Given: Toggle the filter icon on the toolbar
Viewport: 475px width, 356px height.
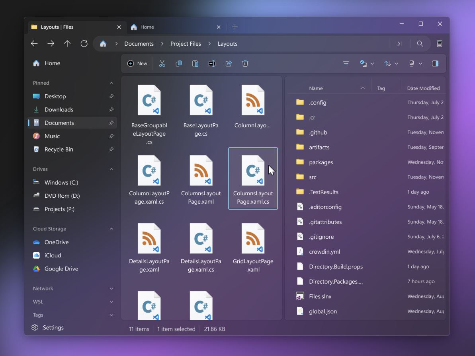Looking at the screenshot, I should pyautogui.click(x=346, y=63).
